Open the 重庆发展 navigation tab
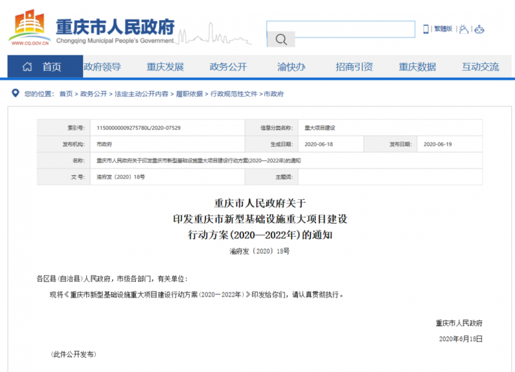Screen dimensions: 515x372 point(165,66)
